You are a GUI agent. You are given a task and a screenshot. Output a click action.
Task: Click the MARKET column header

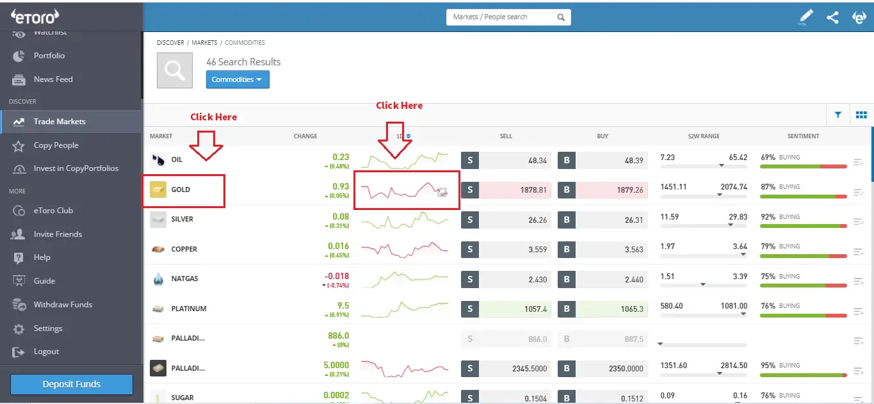(x=161, y=136)
